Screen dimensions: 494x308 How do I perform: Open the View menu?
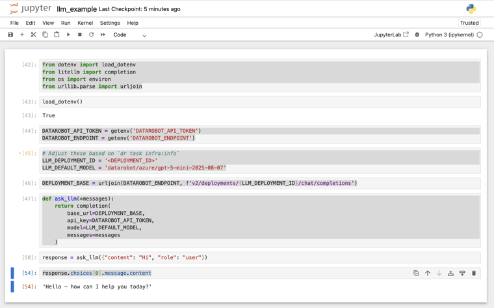point(48,23)
